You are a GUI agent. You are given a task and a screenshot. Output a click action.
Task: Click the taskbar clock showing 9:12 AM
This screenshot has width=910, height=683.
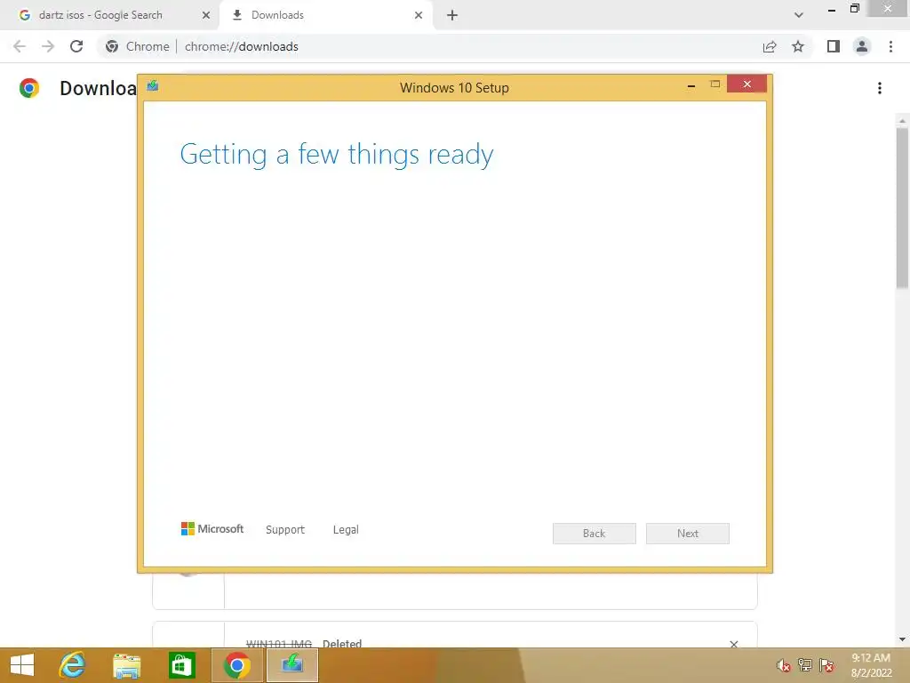871,665
